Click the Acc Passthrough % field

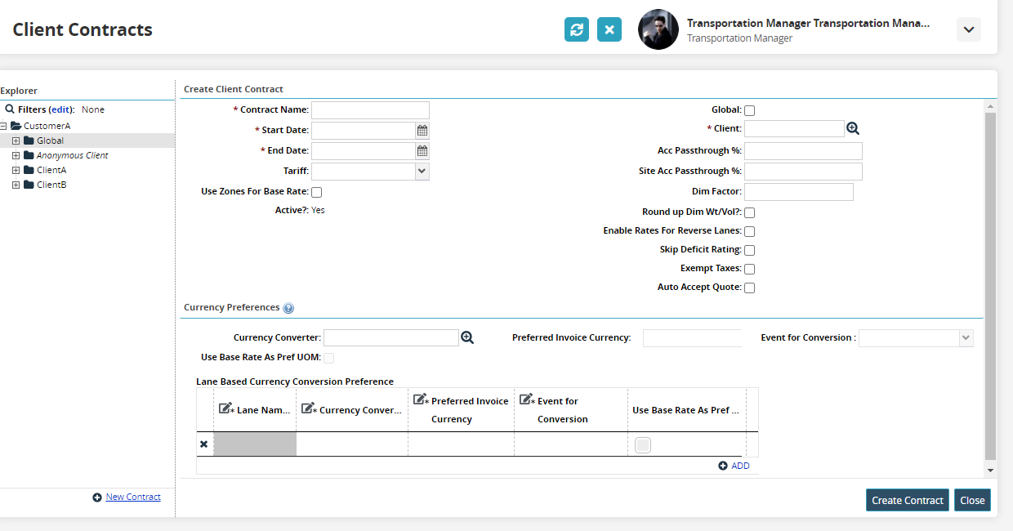tap(803, 151)
